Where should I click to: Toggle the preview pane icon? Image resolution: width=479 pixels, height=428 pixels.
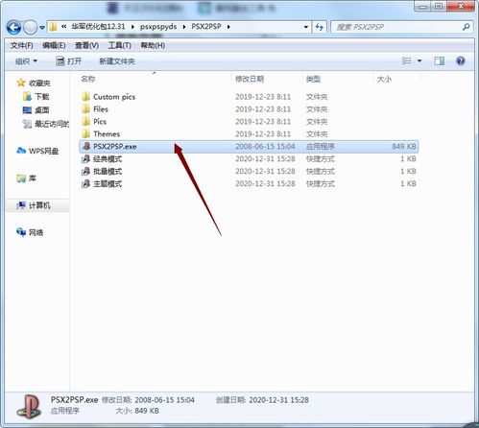[439, 60]
